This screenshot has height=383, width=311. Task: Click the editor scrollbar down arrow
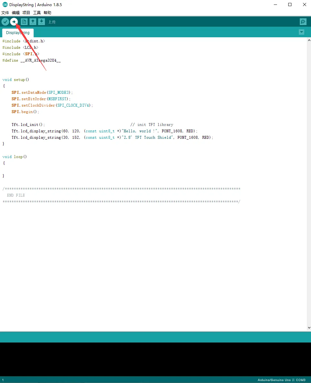[x=309, y=328]
